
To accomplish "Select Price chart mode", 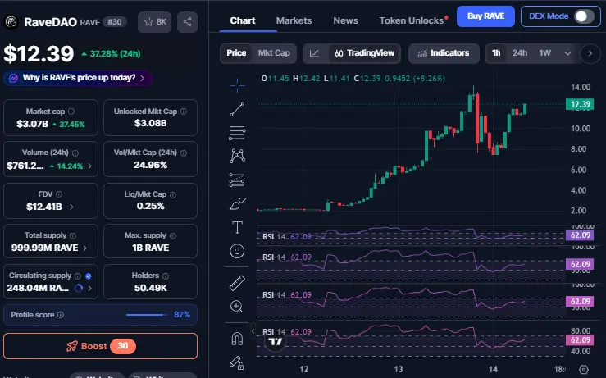I will tap(236, 53).
